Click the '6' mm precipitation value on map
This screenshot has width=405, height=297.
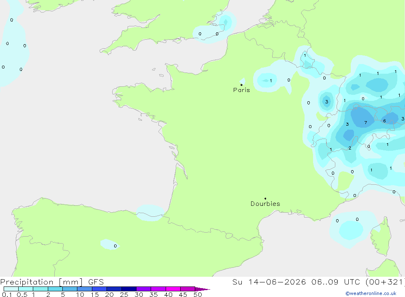click(x=384, y=121)
